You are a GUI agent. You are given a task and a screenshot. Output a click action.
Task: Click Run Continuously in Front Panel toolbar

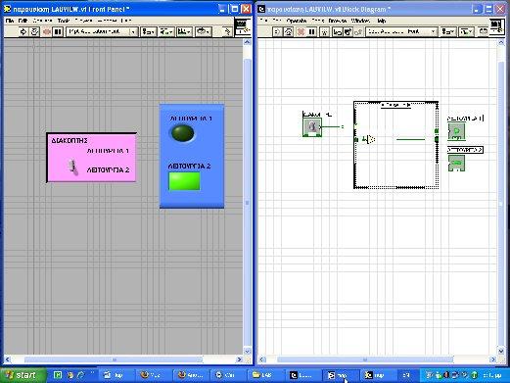pos(35,31)
